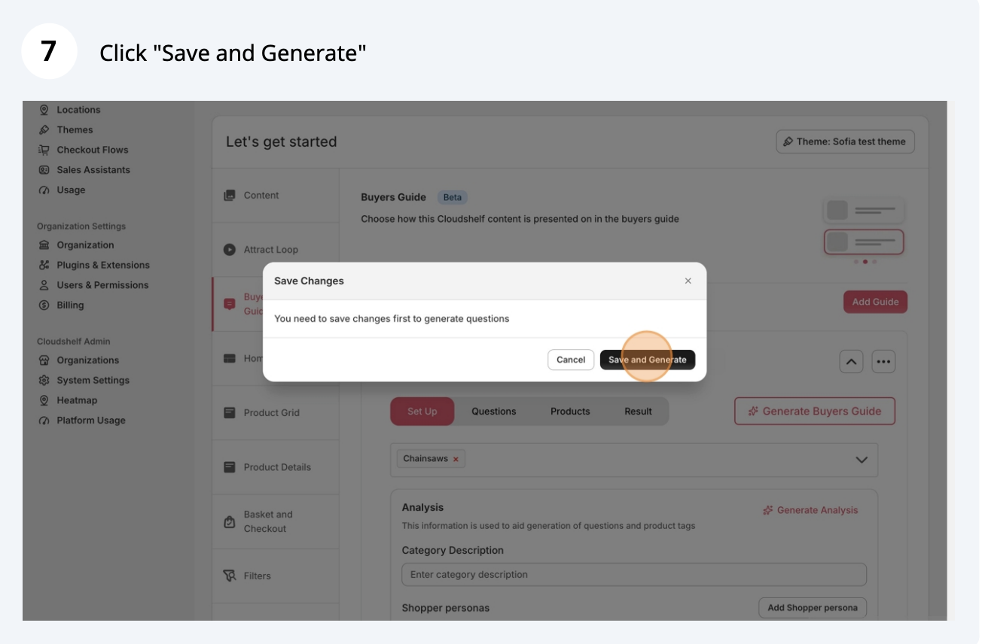982x644 pixels.
Task: Expand the Chainsaws category dropdown arrow
Action: pos(862,460)
